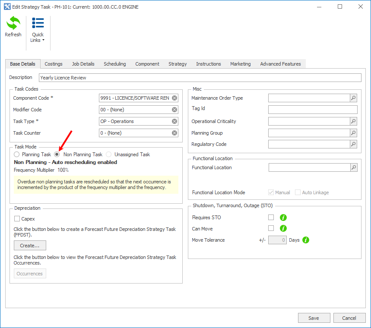Click the Save button
371x328 pixels.
tap(314, 318)
